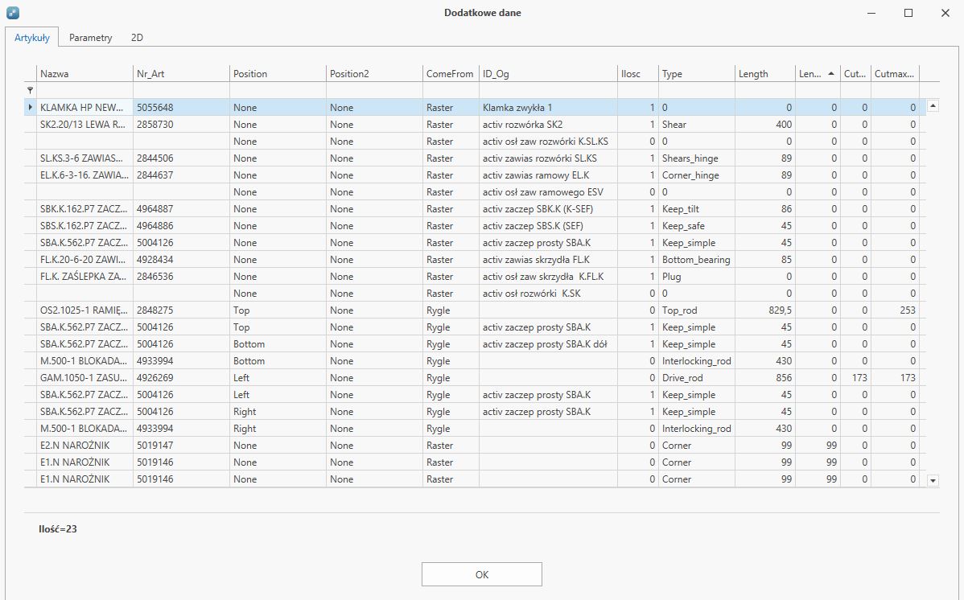Click the application icon in title bar
This screenshot has height=600, width=964.
tap(12, 12)
